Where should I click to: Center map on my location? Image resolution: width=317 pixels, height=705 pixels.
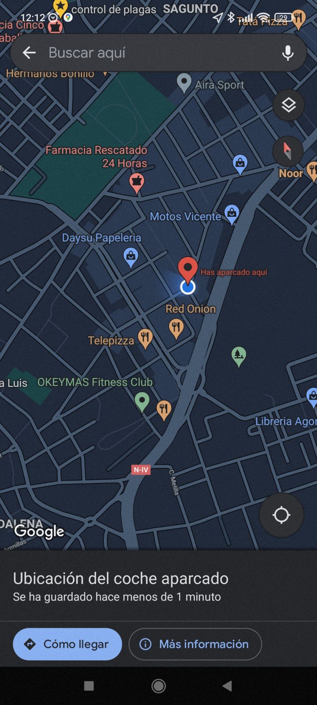pos(281,515)
